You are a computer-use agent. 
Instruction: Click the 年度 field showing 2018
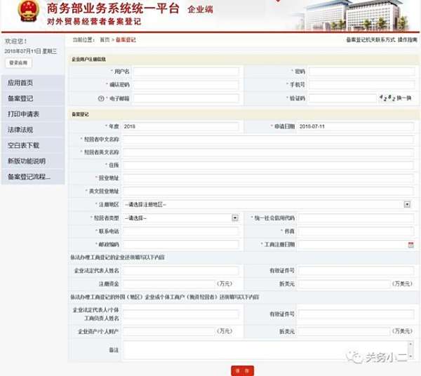click(180, 126)
